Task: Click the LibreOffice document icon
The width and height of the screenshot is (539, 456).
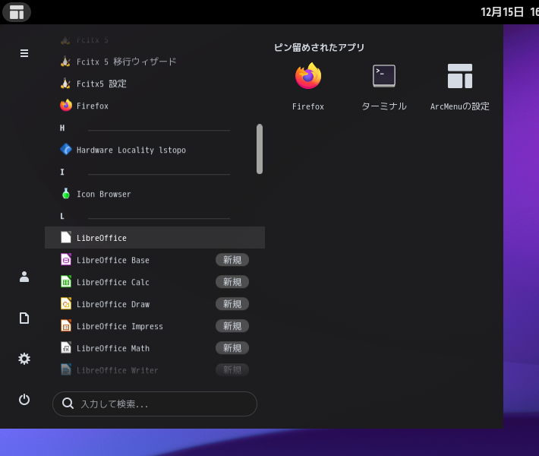Action: [66, 237]
